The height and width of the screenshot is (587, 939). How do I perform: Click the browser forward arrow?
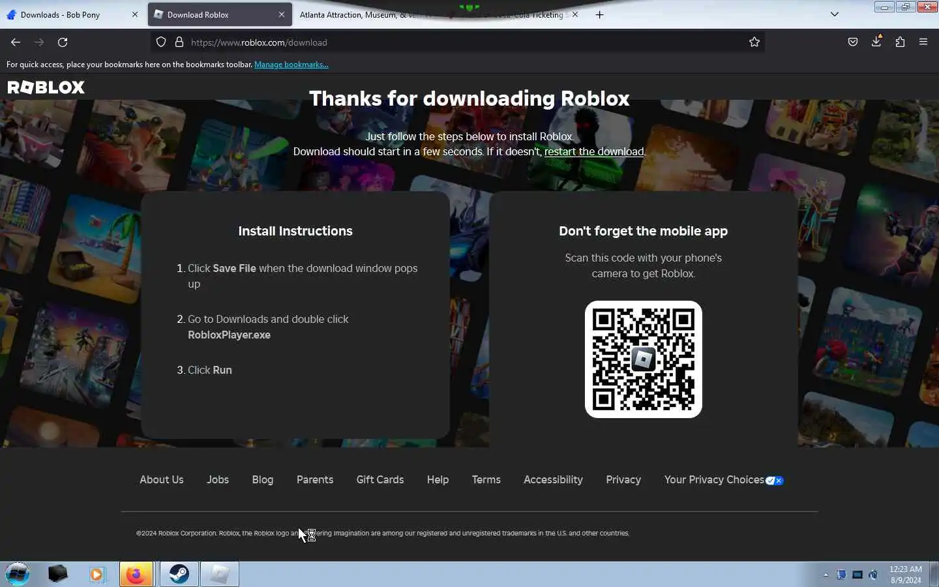click(39, 42)
